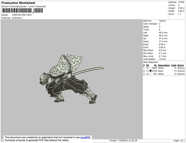Select EndX value '0.00 in'
This screenshot has width=186, height=143.
point(162,44)
